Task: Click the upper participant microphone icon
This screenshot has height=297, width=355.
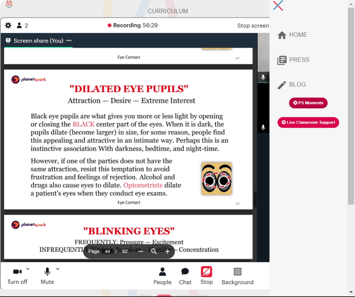Action: coord(263,77)
